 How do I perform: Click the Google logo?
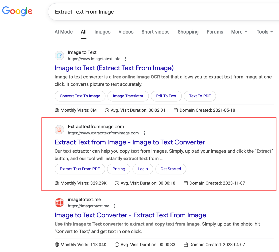pyautogui.click(x=17, y=11)
